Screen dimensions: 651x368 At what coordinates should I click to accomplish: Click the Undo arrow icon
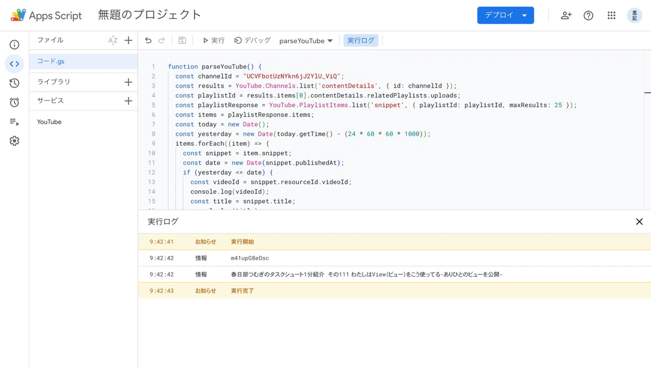(x=148, y=41)
